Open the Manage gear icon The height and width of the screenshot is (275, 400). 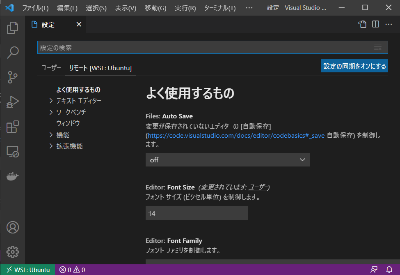click(x=12, y=252)
